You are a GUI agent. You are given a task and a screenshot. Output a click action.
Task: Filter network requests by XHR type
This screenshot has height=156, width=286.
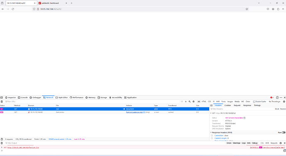218,102
